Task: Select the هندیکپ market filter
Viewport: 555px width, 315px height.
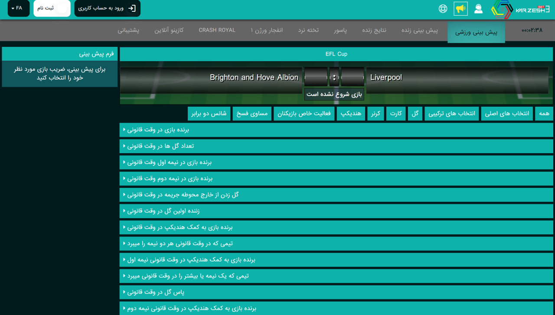Action: click(350, 114)
